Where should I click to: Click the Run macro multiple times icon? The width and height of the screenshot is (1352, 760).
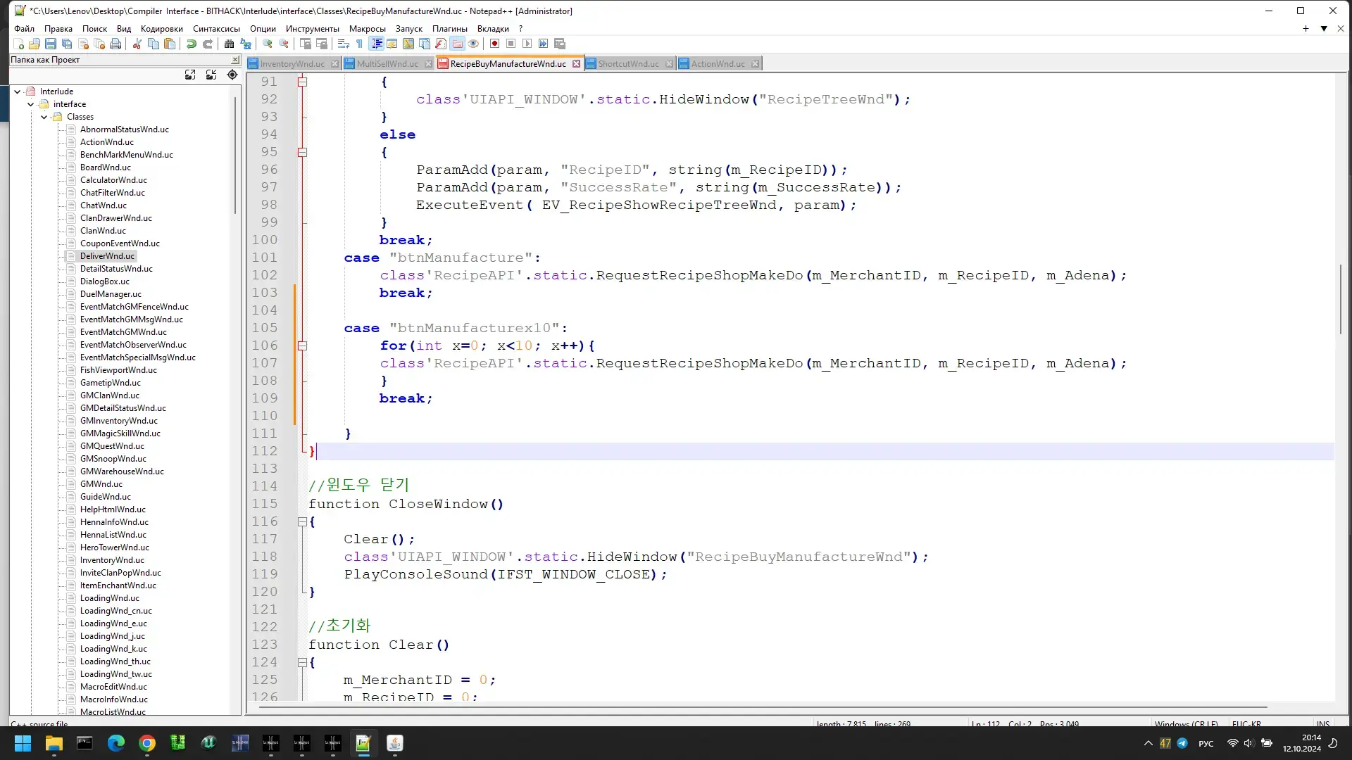click(x=544, y=44)
